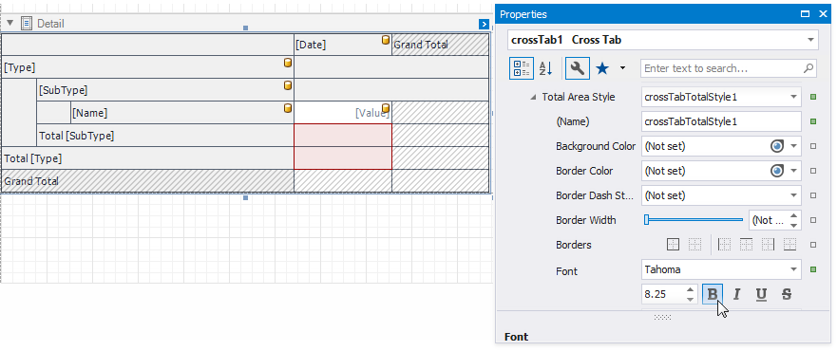837x351 pixels.
Task: Open the crossTab1 component selector dropdown
Action: [x=810, y=40]
